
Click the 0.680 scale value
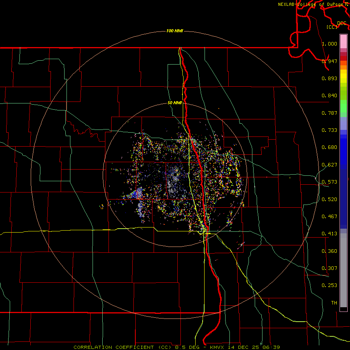[329, 147]
